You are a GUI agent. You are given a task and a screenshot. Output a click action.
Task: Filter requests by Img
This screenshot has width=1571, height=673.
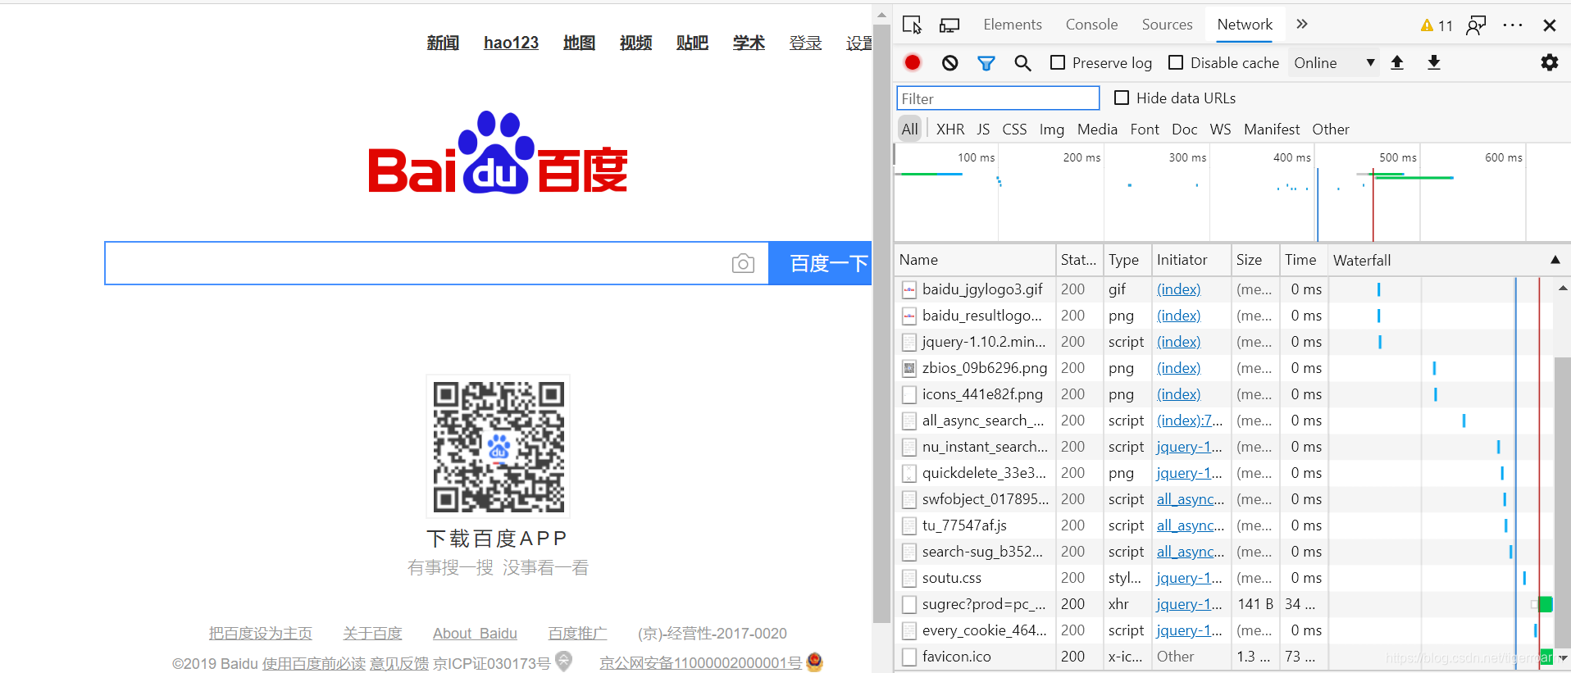click(1052, 130)
